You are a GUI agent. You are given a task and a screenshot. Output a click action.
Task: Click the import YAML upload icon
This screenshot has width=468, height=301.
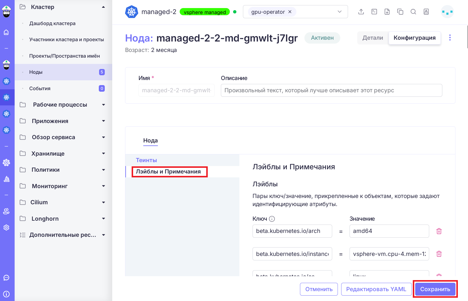click(x=361, y=12)
